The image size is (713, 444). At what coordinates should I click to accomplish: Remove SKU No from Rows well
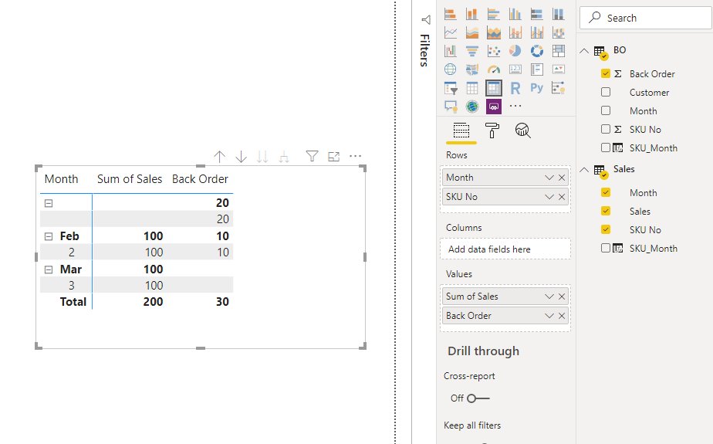(562, 197)
